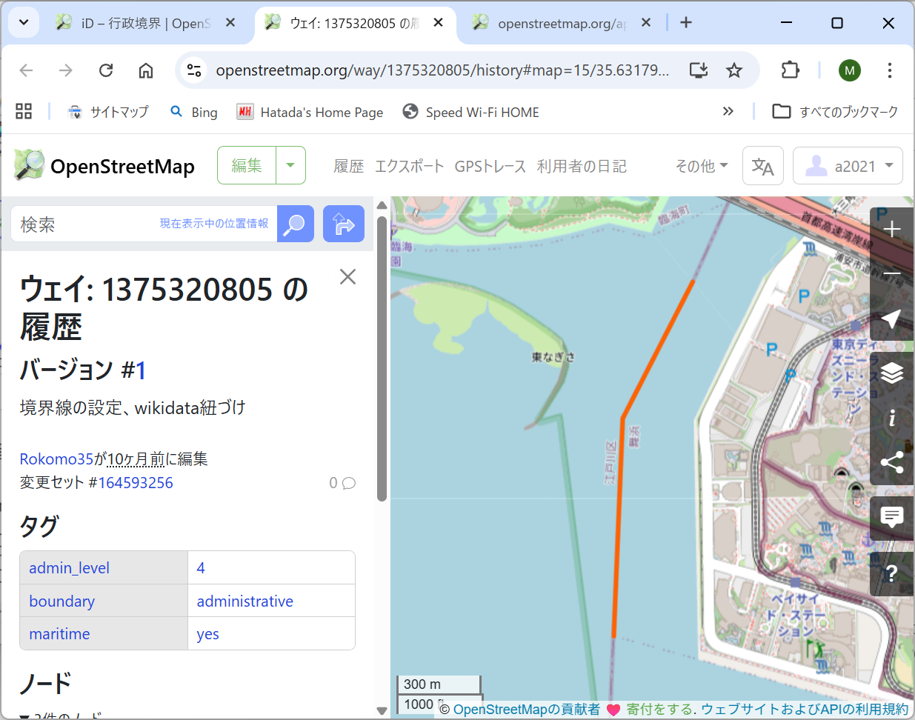
Task: Open the map layers panel
Action: (x=891, y=373)
